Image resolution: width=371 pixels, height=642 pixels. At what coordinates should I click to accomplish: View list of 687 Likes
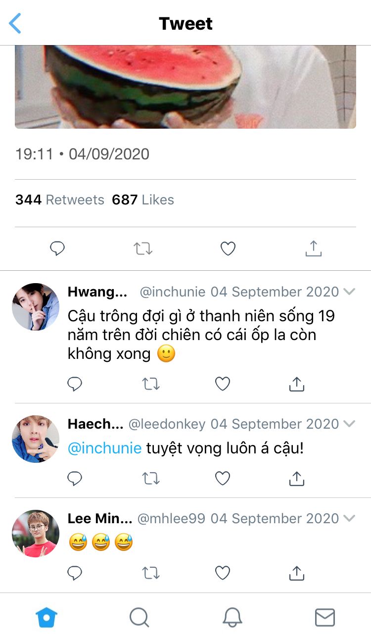coord(143,200)
